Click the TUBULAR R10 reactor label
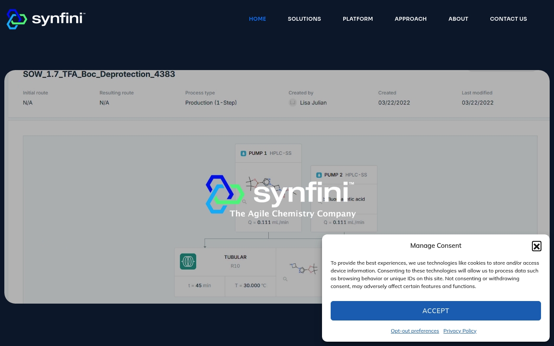 [x=235, y=261]
